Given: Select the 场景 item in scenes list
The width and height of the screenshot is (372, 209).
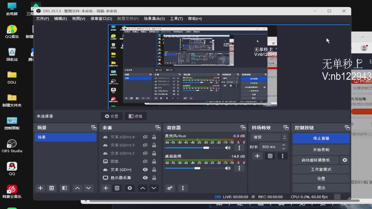Looking at the screenshot, I should coord(66,137).
